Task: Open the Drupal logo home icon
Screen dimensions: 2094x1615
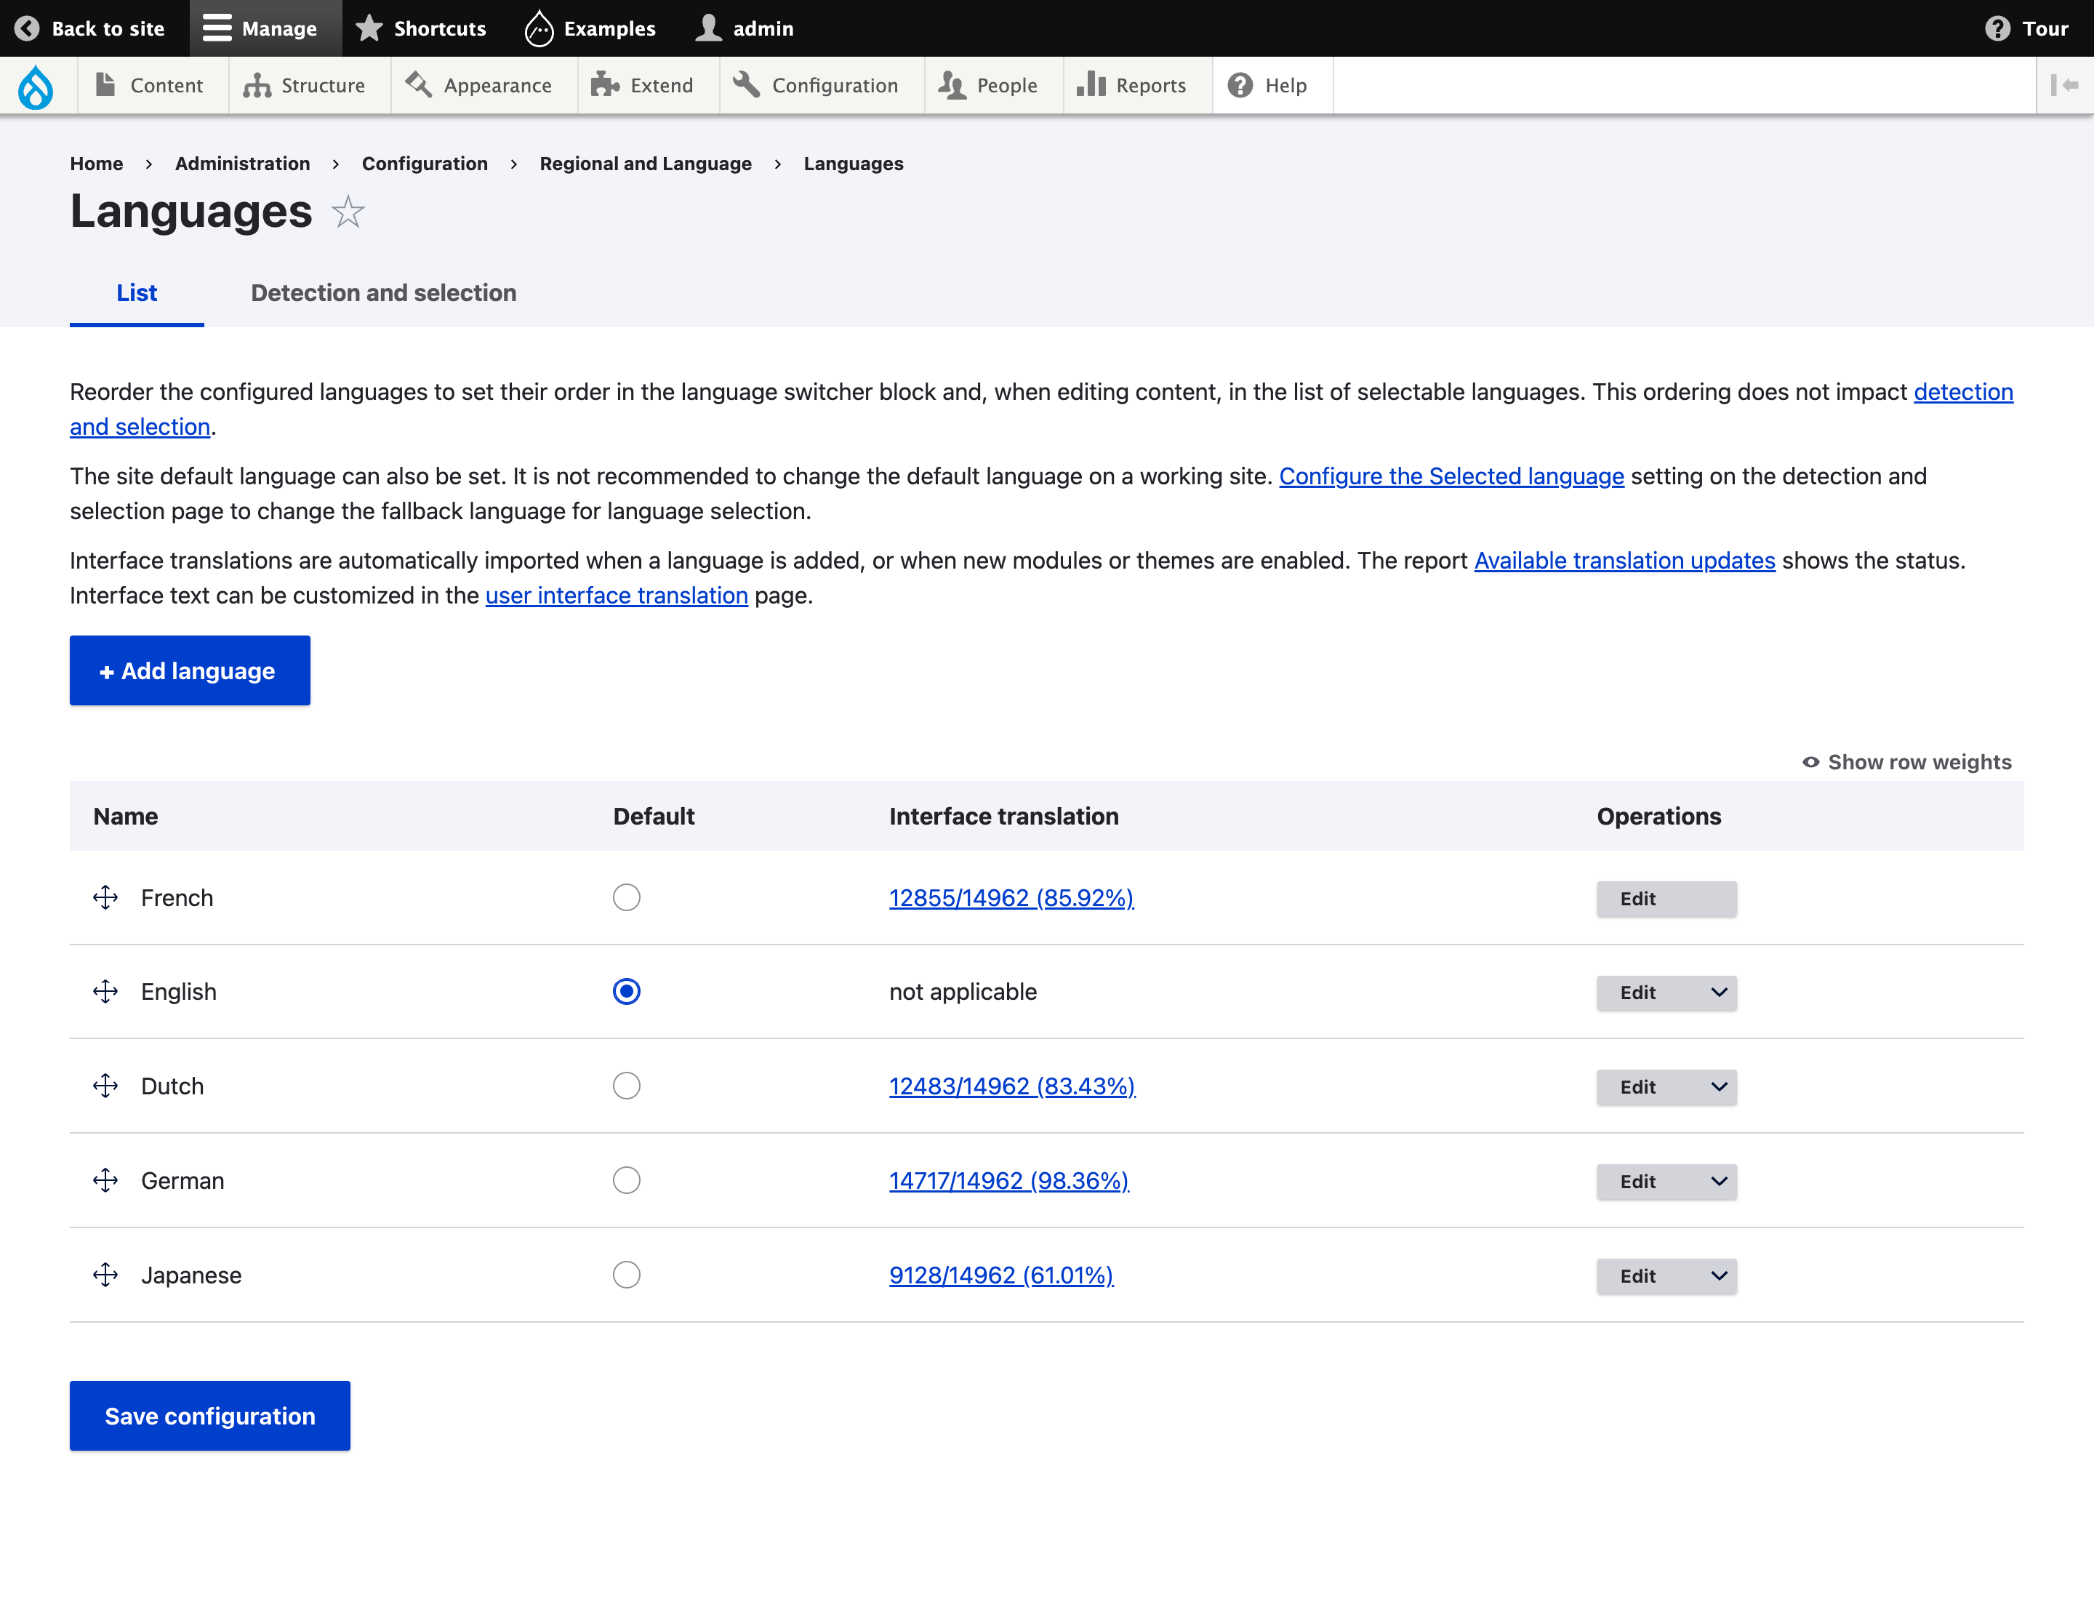Action: coord(34,85)
